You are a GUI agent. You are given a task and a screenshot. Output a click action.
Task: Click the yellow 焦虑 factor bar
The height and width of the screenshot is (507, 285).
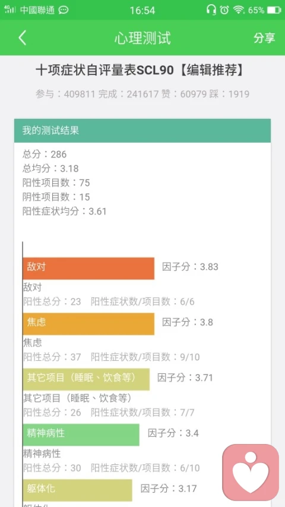point(88,324)
